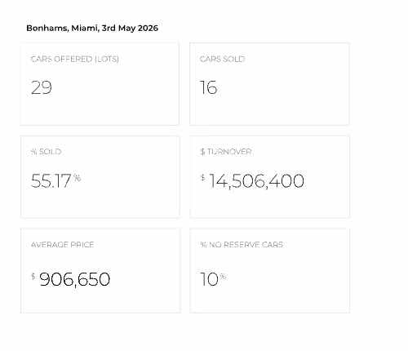Viewport: 408px width, 351px height.
Task: Click the CARS OFFERED (LOTS) label
Action: point(75,59)
